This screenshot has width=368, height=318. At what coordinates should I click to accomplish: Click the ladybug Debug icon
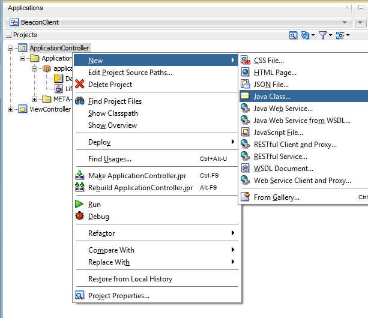tap(80, 216)
